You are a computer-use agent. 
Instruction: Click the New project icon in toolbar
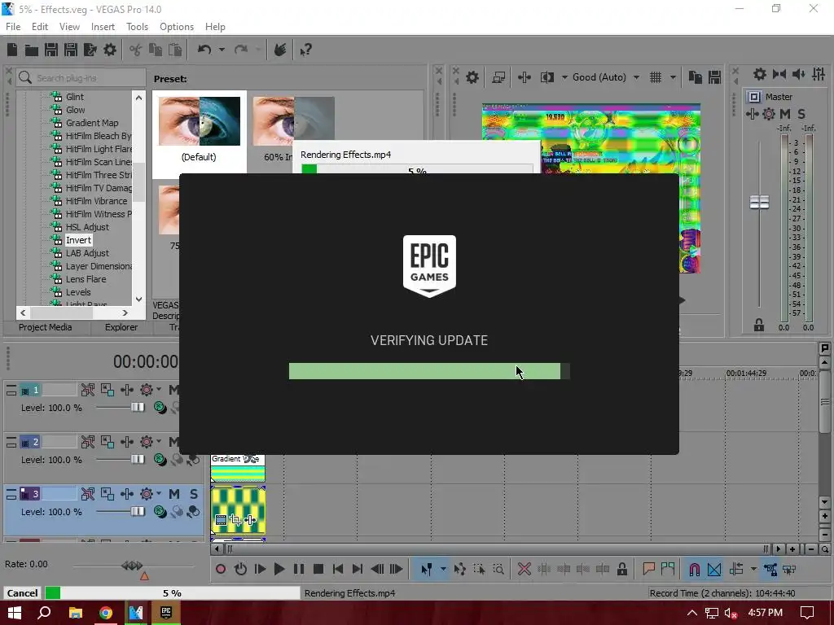(12, 50)
